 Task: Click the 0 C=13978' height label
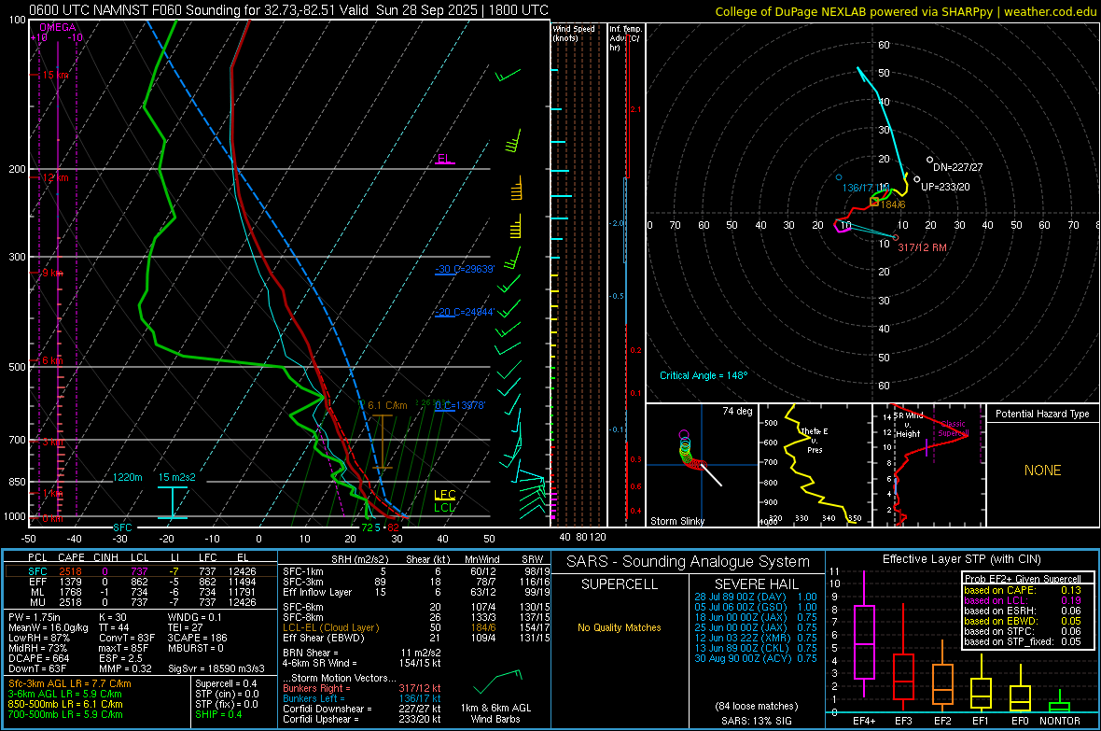tap(459, 405)
